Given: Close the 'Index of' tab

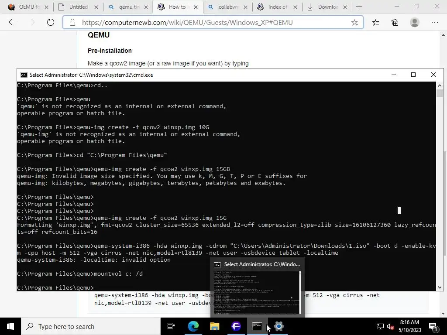Looking at the screenshot, I should [x=296, y=7].
